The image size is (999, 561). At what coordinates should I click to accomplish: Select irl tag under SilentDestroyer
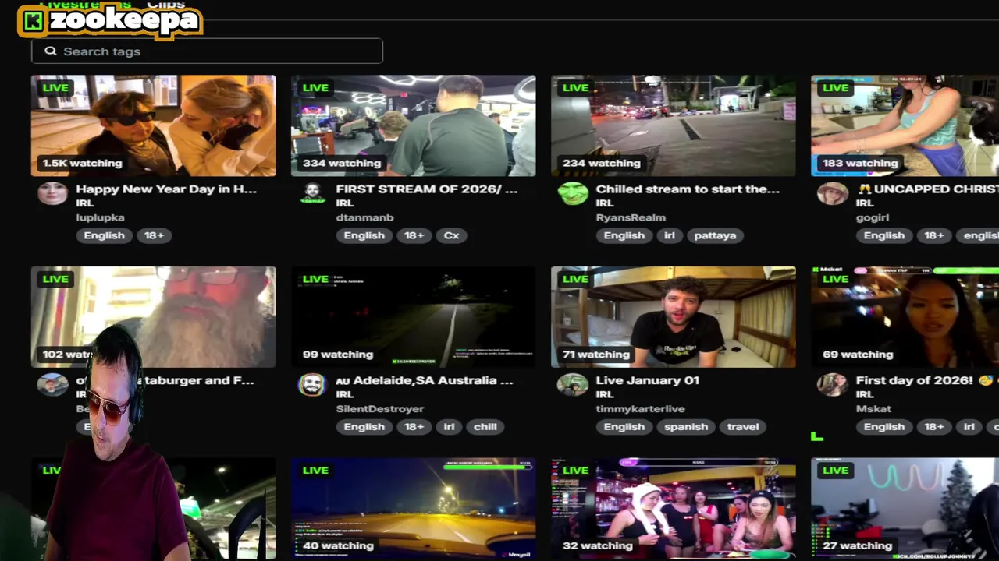point(449,426)
